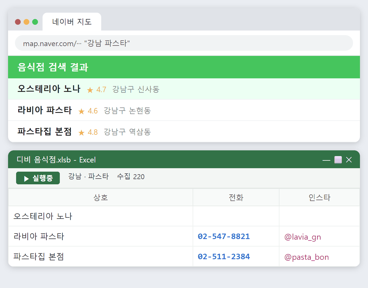Maximize the Excel window
This screenshot has height=288, width=368.
coord(338,160)
